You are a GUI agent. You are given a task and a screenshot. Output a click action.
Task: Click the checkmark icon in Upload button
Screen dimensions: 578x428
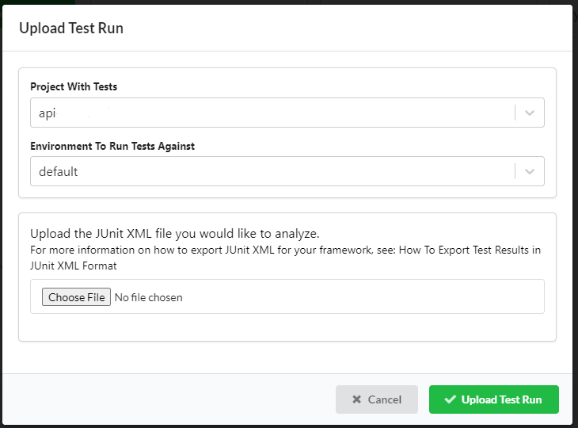click(x=451, y=399)
